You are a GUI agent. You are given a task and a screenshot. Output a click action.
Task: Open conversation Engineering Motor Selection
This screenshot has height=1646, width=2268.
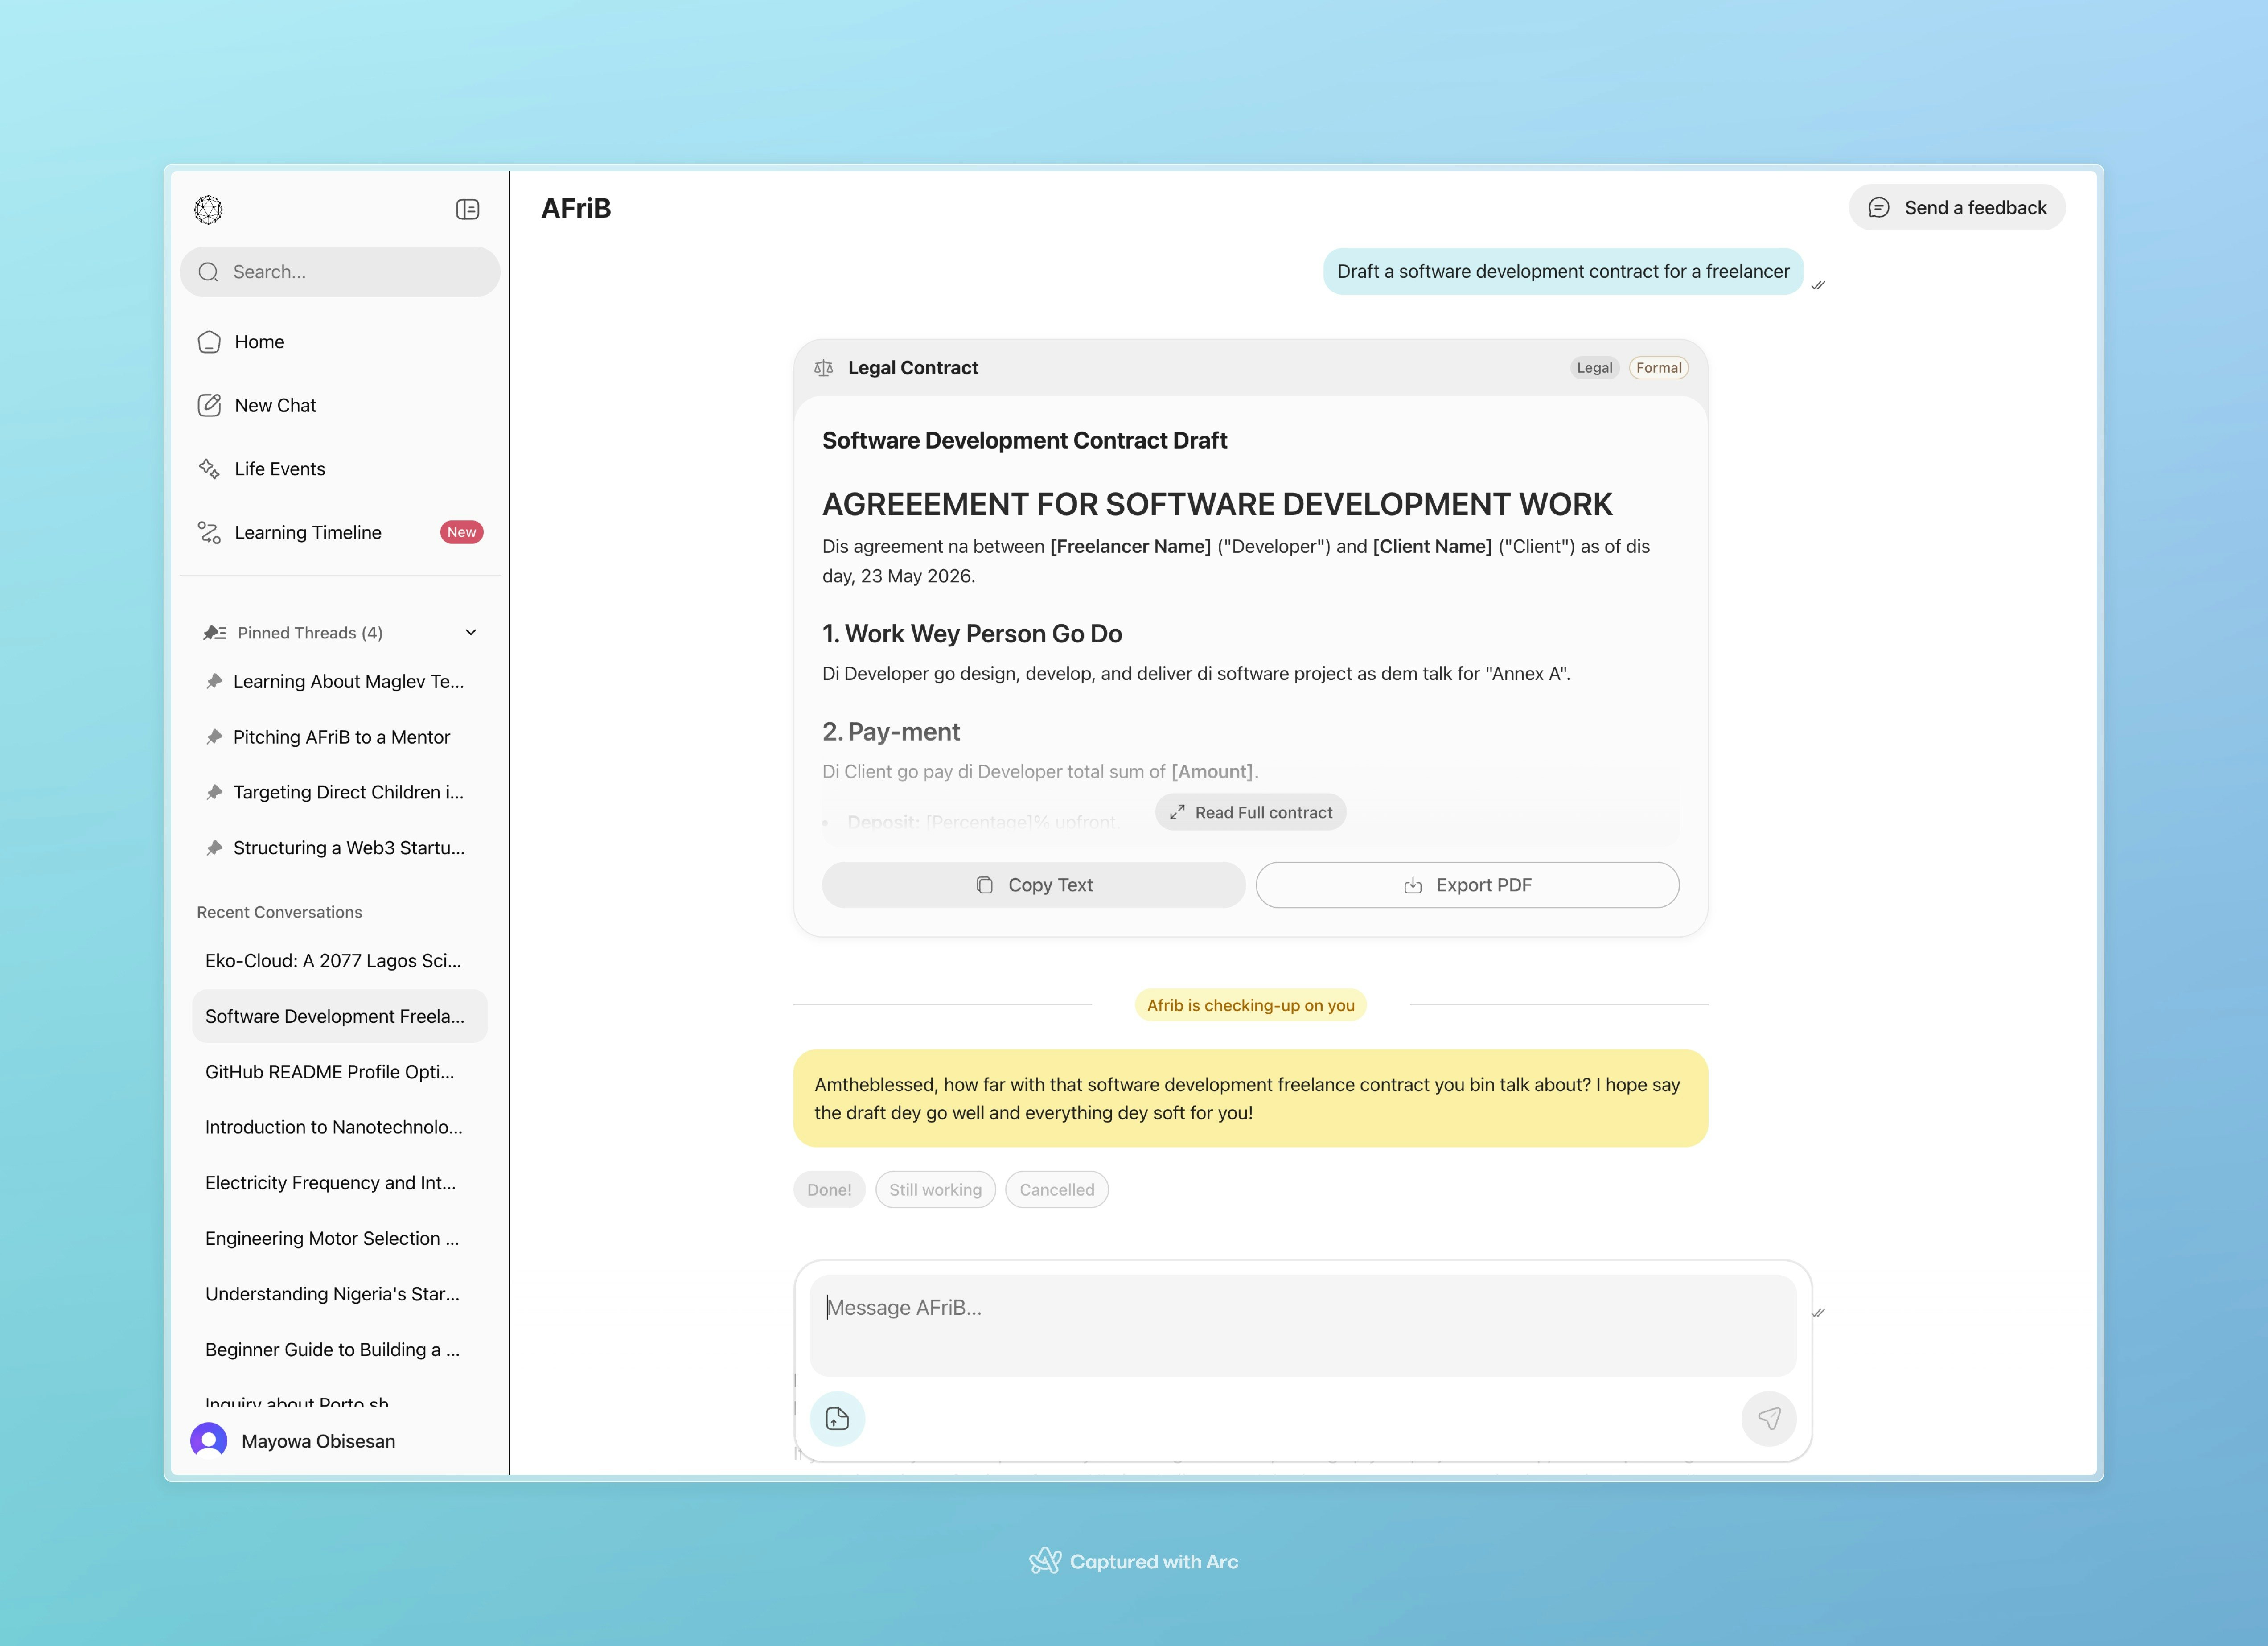point(340,1238)
